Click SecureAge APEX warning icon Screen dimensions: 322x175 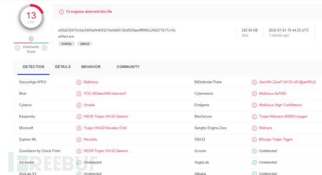(79, 82)
